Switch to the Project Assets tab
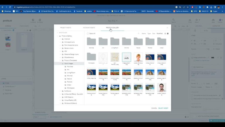225x127 pixels. (x=65, y=28)
